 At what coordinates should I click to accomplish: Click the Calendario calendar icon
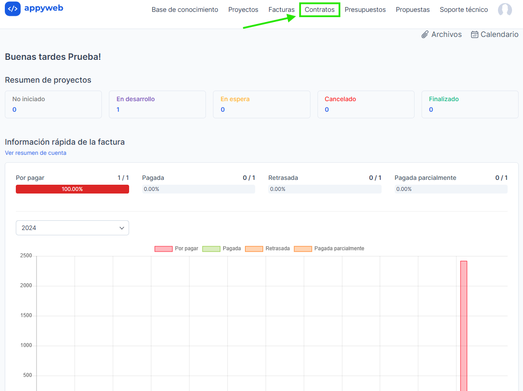(x=474, y=34)
